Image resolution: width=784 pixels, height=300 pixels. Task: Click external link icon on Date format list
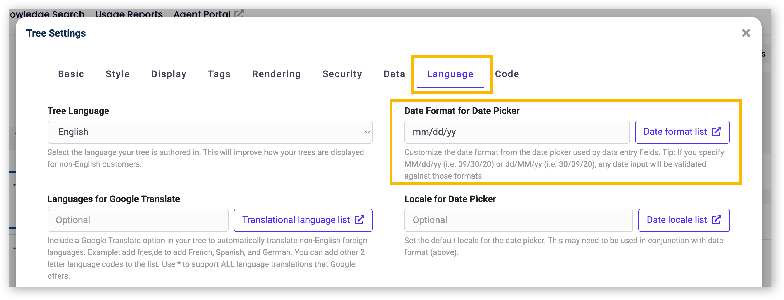716,132
